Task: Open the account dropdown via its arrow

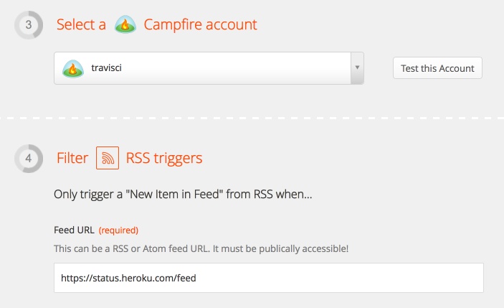Action: coord(357,68)
